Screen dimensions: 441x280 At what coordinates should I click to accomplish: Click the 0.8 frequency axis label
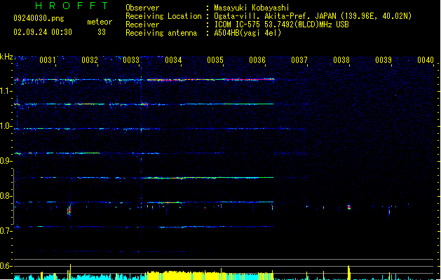[x=6, y=196]
